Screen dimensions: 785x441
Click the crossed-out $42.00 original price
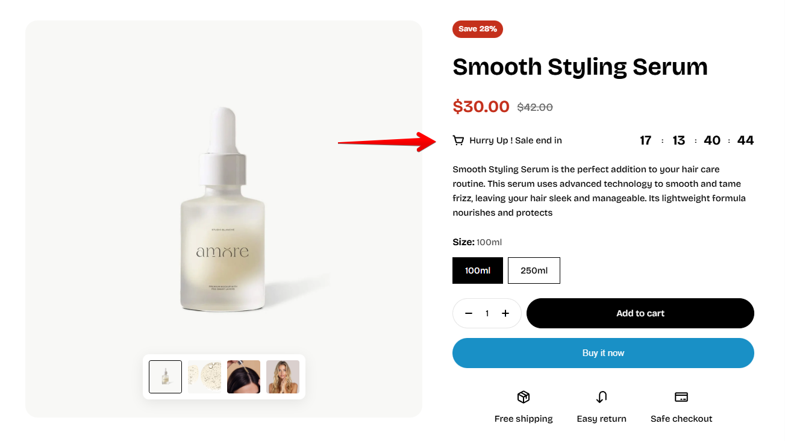click(x=534, y=107)
